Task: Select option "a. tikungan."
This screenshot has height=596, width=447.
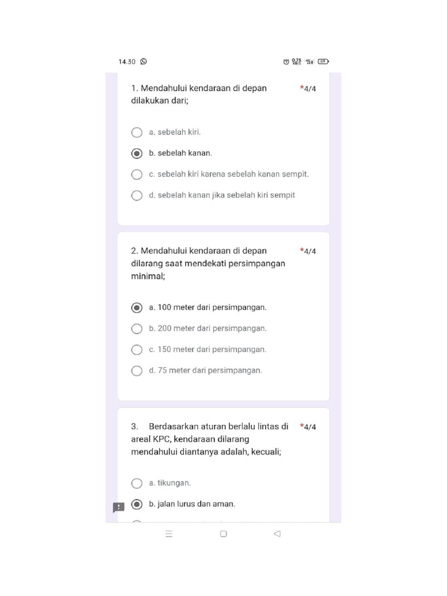Action: 137,483
